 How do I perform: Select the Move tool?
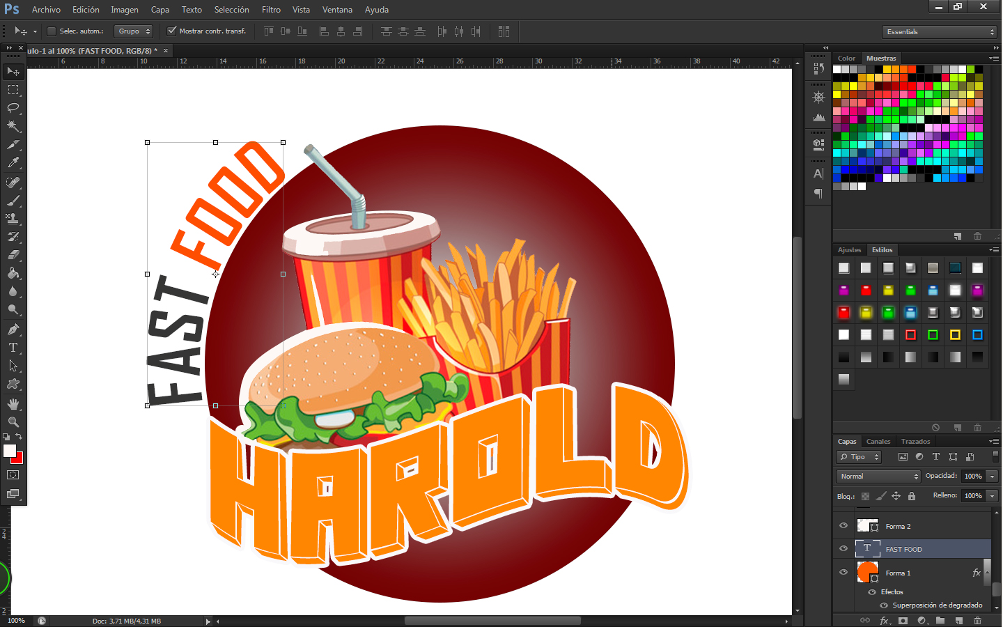pos(13,72)
